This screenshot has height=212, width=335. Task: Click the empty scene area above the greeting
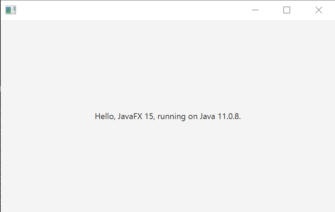pyautogui.click(x=167, y=62)
